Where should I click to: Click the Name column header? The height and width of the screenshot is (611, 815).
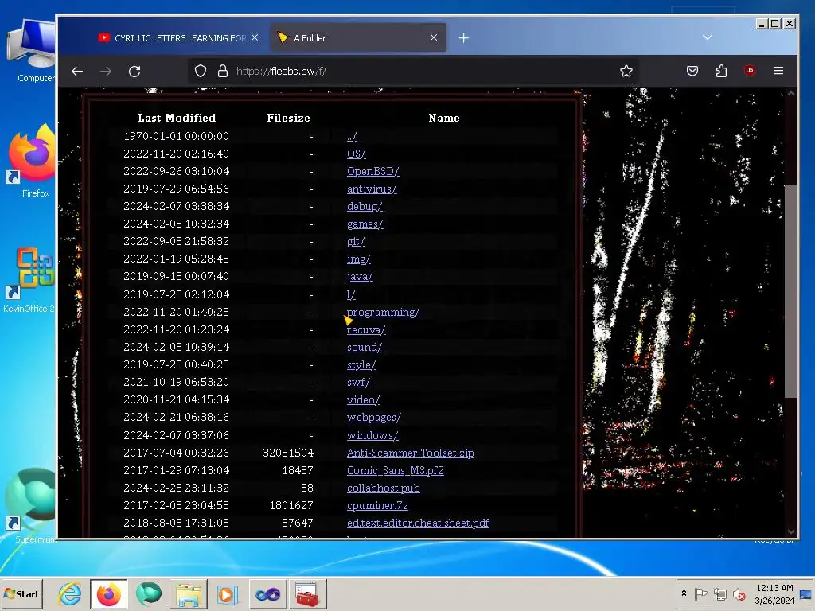[444, 118]
